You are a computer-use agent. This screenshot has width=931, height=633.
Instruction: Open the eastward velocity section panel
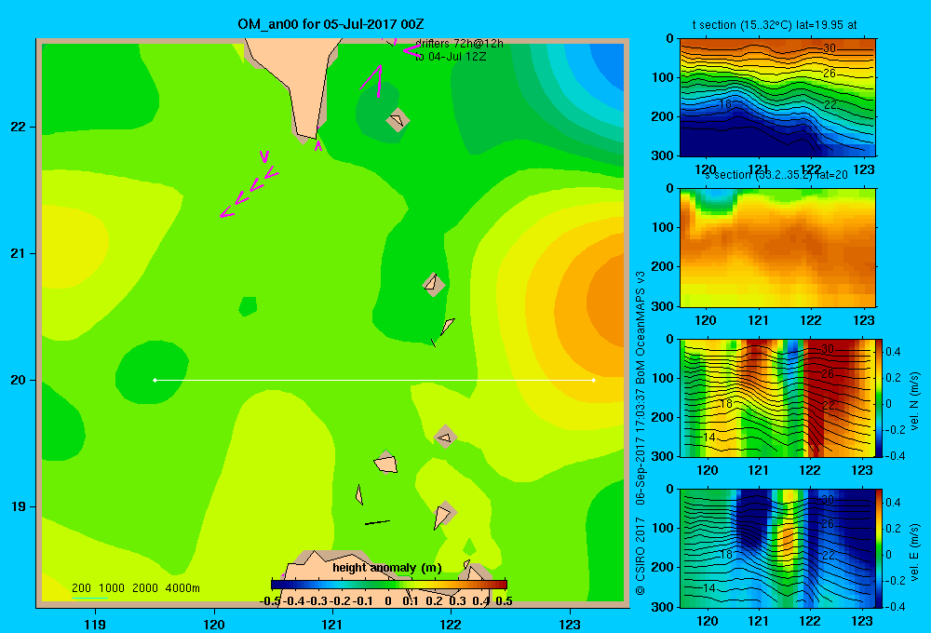tap(777, 548)
